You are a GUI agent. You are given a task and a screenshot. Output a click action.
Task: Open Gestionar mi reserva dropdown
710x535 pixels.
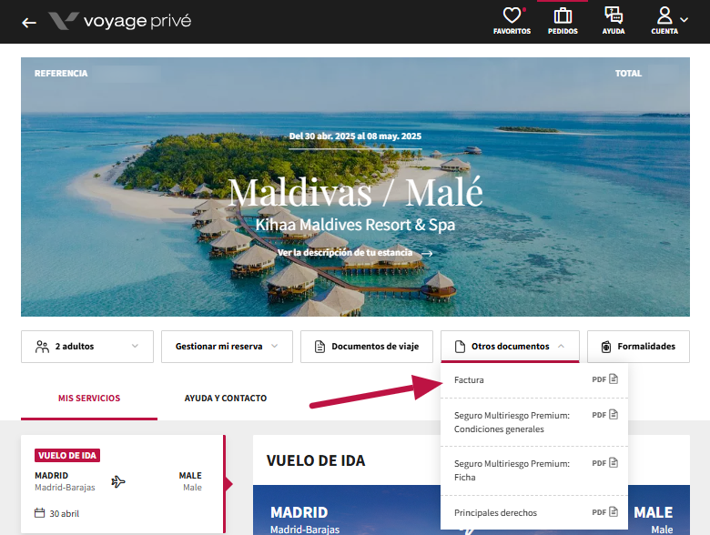tap(227, 347)
